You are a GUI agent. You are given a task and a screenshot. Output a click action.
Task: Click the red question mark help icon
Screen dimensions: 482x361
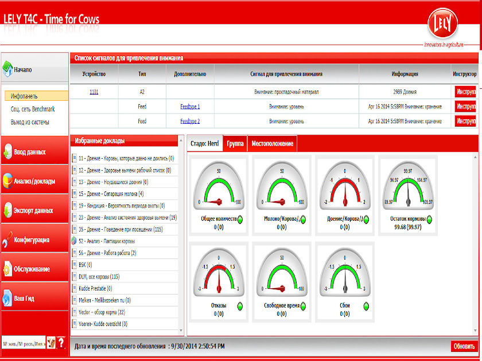[61, 342]
